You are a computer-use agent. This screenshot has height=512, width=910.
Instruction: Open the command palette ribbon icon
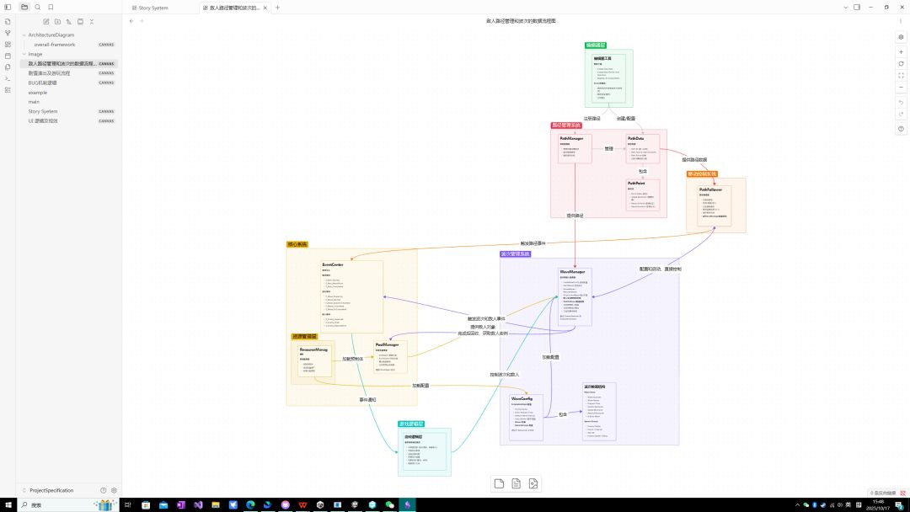8,78
